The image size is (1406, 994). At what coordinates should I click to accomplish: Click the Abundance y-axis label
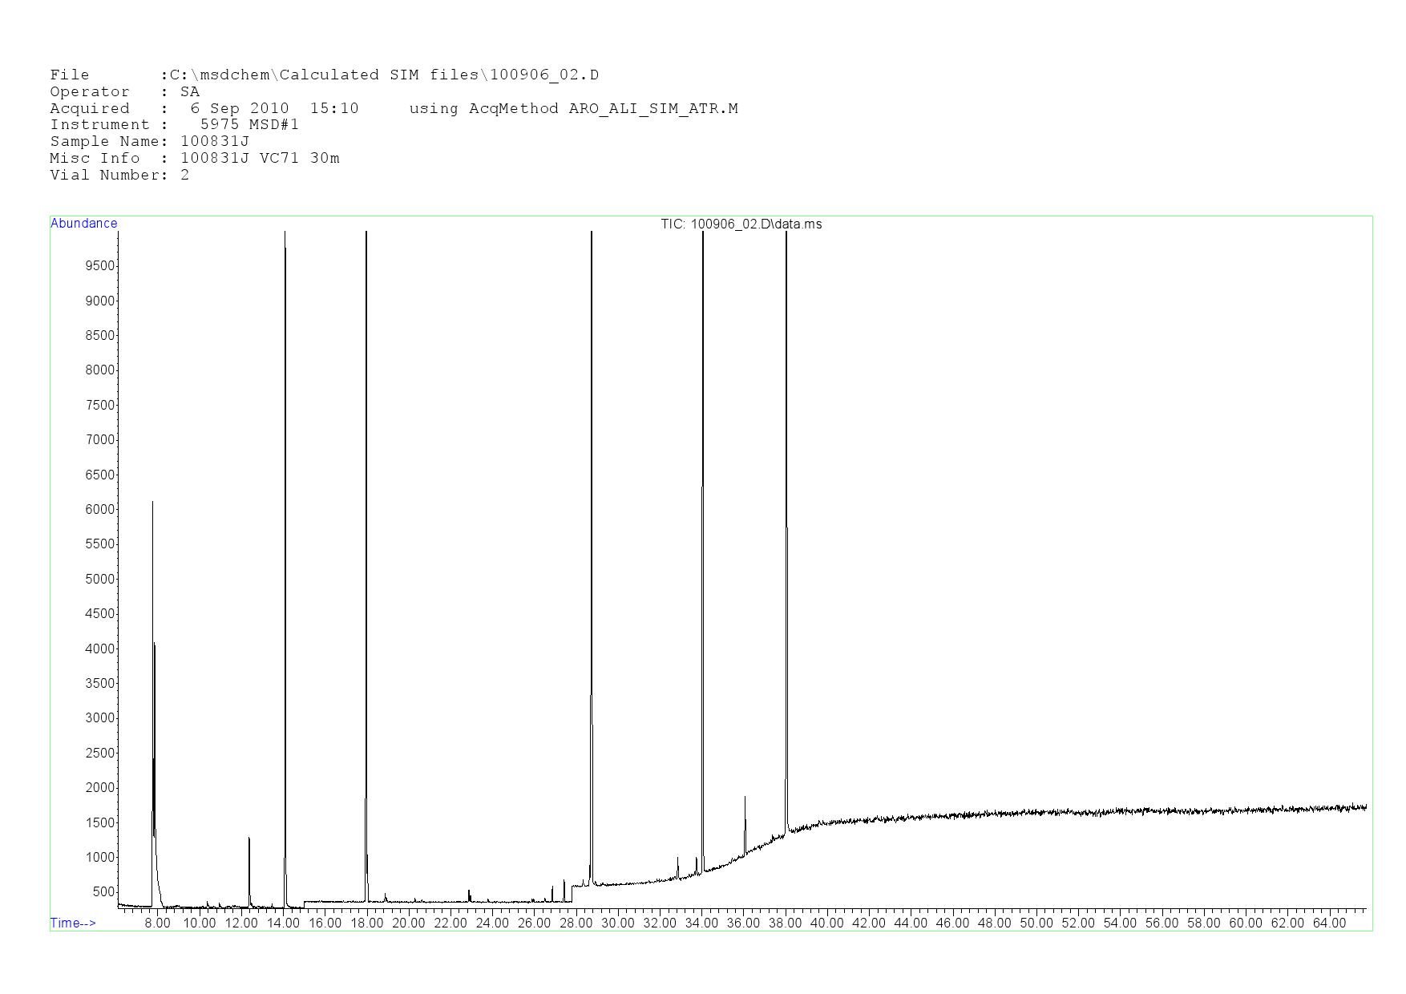click(x=83, y=224)
